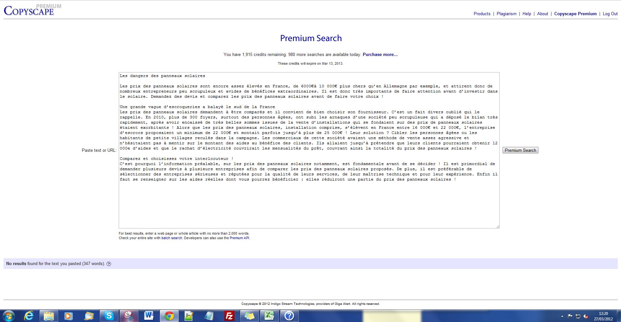
Task: Go to the Plagiarism page
Action: point(506,14)
